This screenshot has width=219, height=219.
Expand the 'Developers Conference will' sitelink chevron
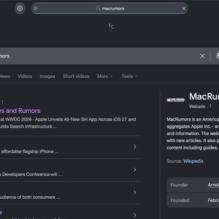(x=135, y=170)
